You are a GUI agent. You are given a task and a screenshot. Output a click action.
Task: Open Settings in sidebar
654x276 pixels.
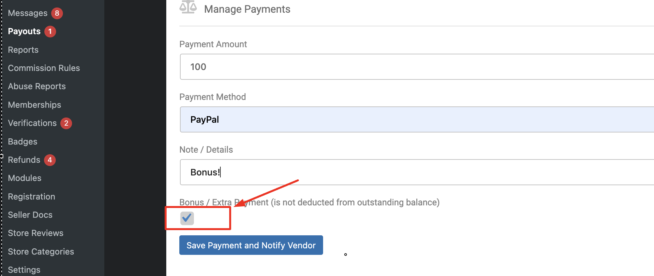click(24, 270)
